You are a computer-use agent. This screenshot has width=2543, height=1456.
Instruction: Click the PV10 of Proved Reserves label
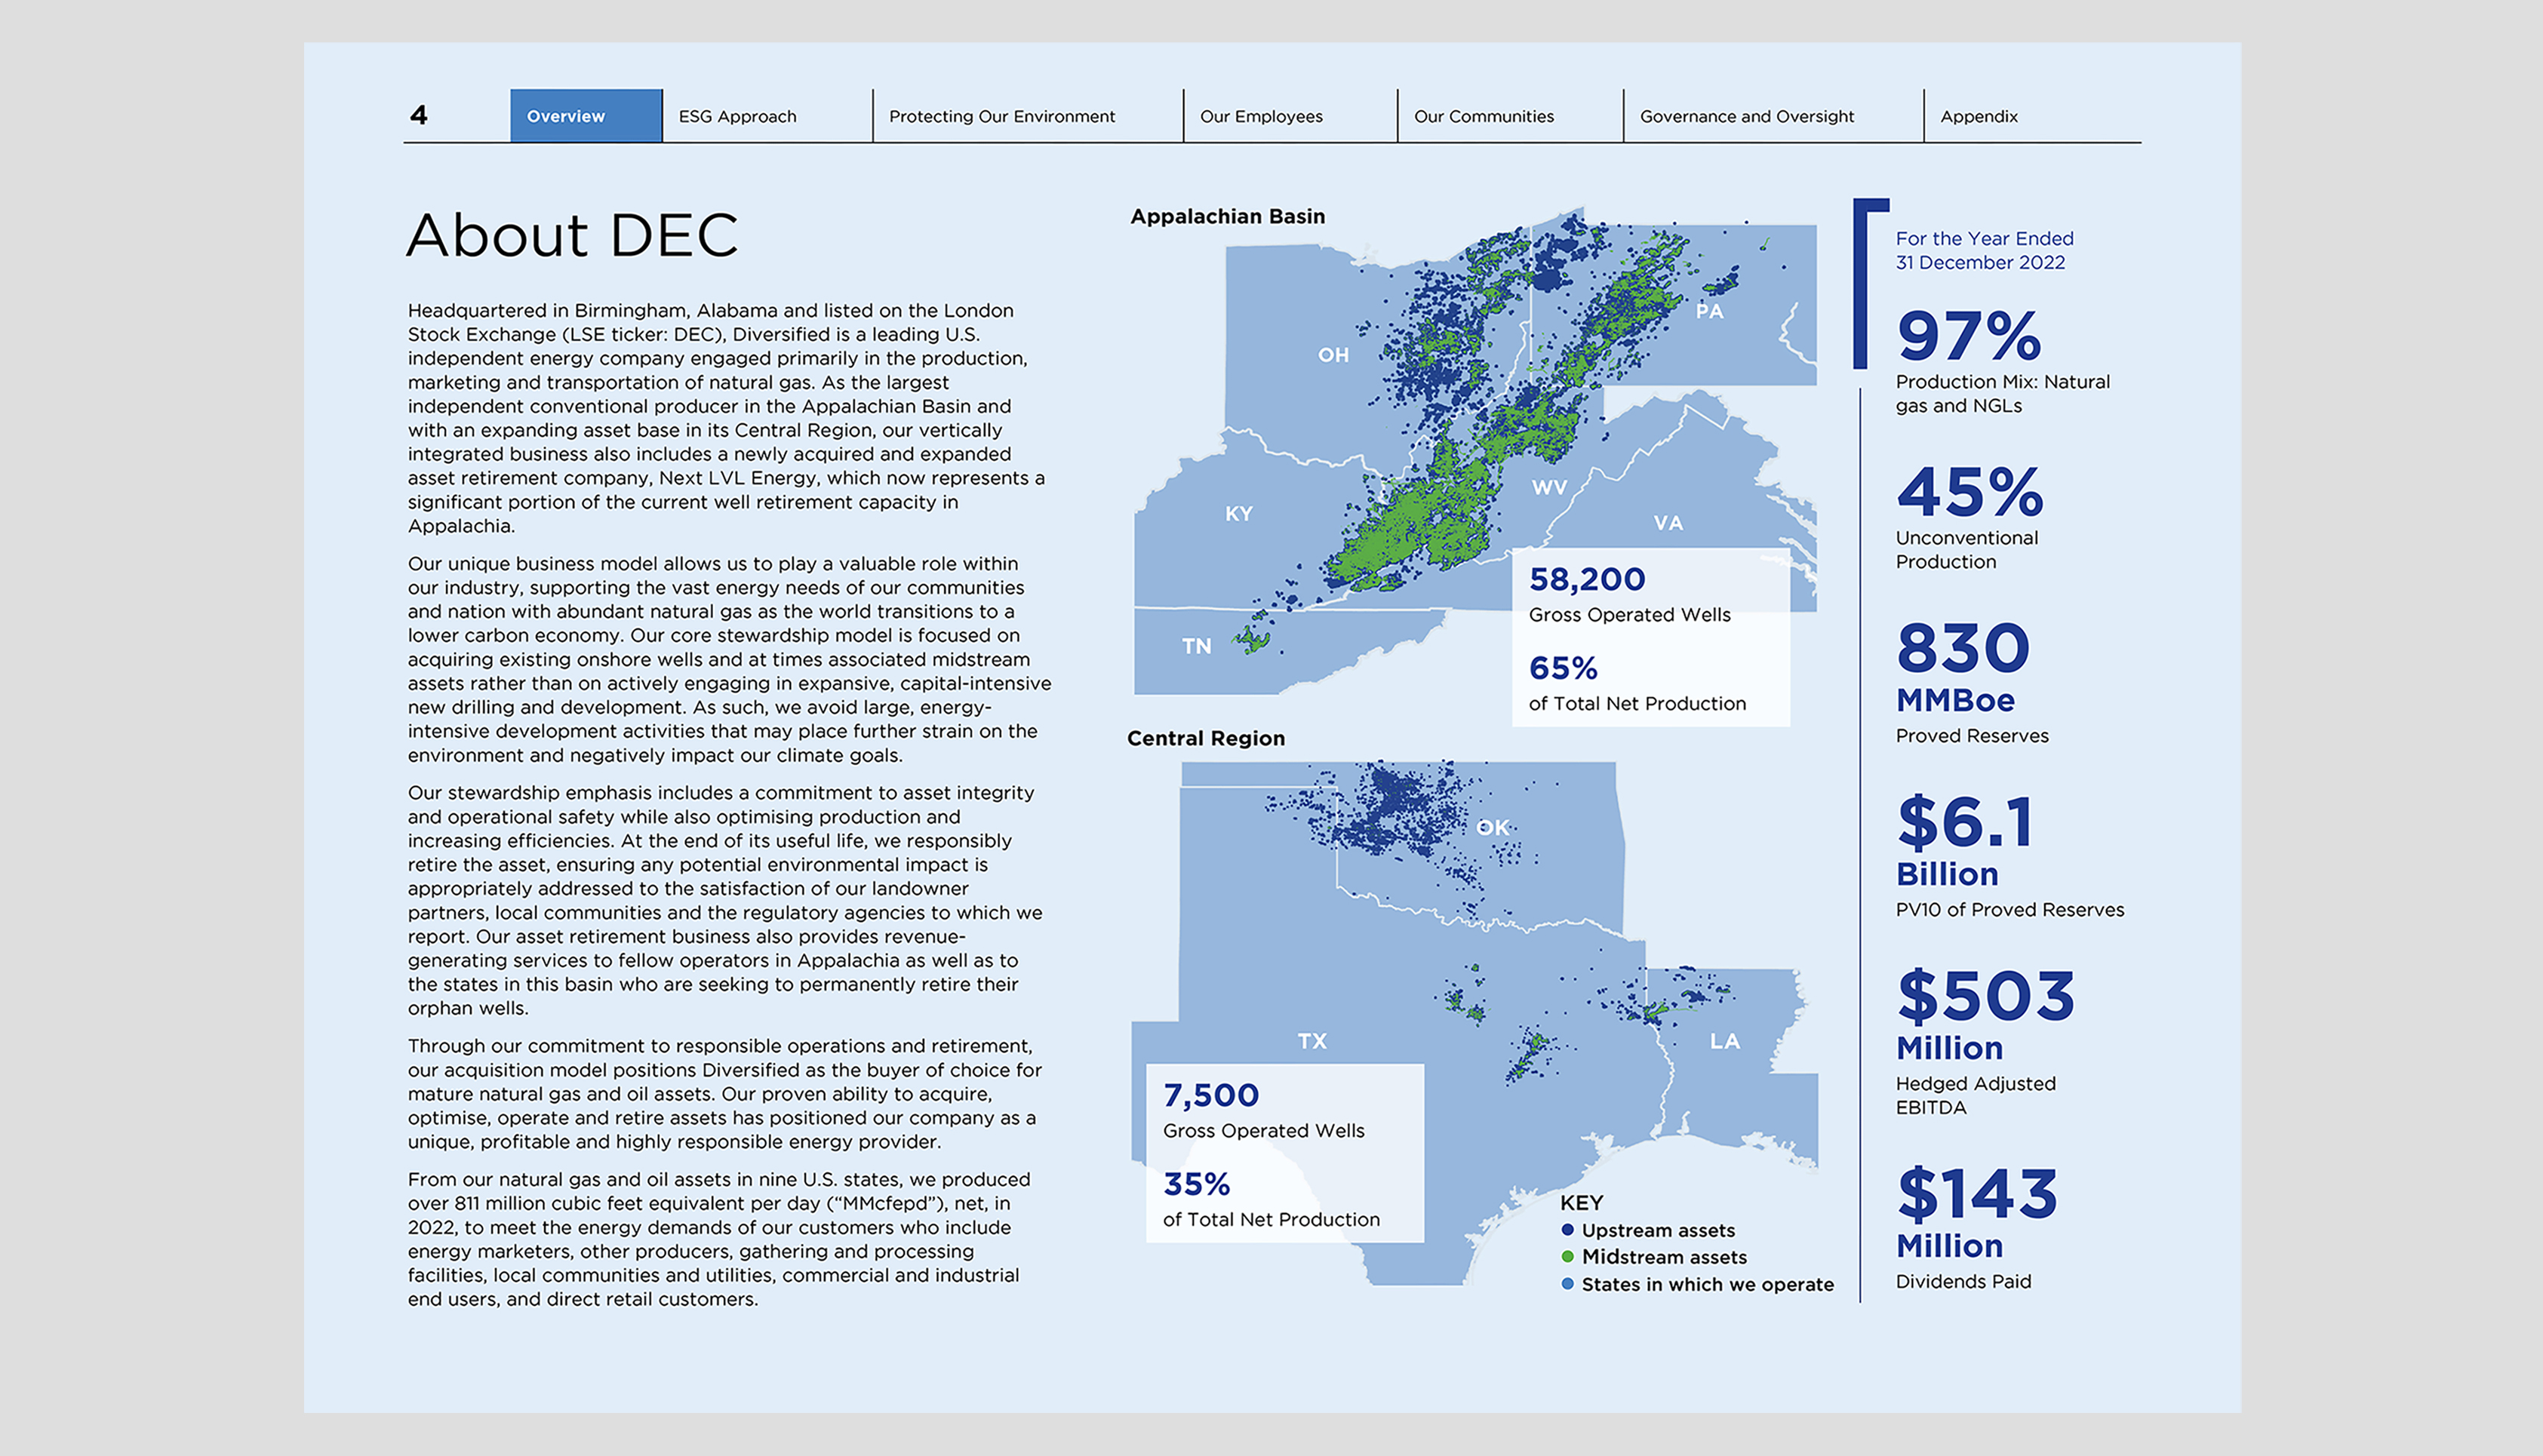pos(2010,911)
